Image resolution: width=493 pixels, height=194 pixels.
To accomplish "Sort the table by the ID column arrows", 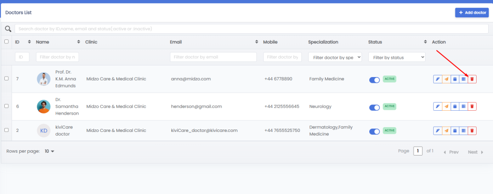I will pyautogui.click(x=29, y=42).
